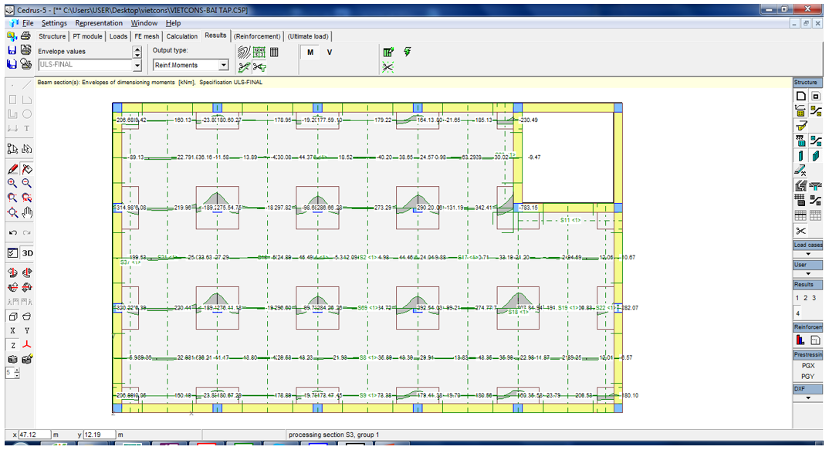Select result 3 in Results panel
This screenshot has height=450, width=829.
coord(814,298)
